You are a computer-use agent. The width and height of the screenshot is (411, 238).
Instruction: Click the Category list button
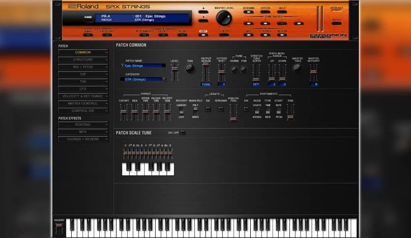pyautogui.click(x=107, y=34)
